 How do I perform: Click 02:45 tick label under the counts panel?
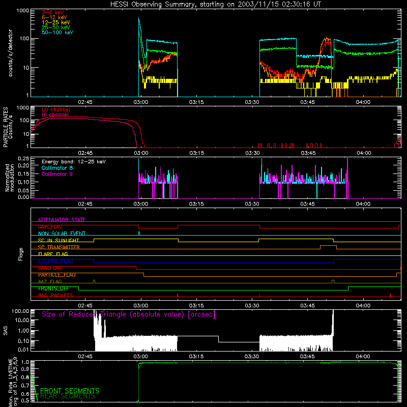[85, 102]
